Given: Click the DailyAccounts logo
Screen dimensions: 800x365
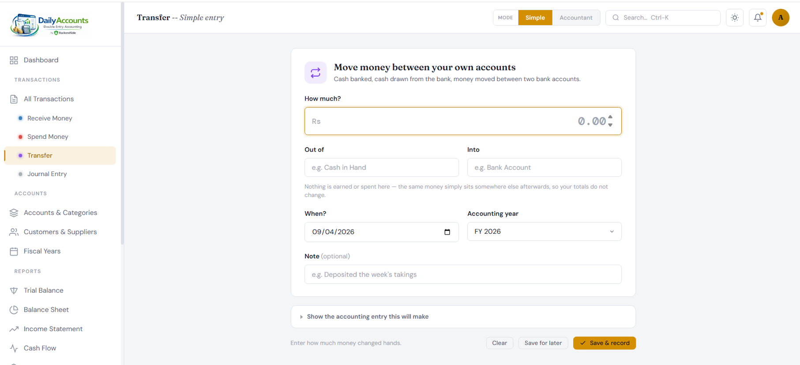Looking at the screenshot, I should 49,25.
